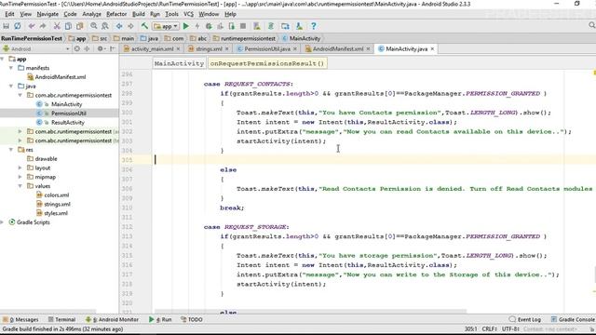Close the MainActivity.java tab
This screenshot has height=335, width=596.
pos(432,49)
